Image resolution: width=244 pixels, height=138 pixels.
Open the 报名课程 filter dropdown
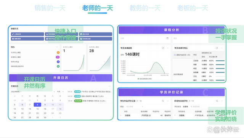tap(135, 107)
